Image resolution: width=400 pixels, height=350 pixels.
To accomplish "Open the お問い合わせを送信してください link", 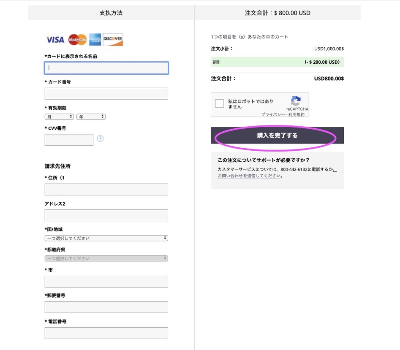I will (x=249, y=176).
